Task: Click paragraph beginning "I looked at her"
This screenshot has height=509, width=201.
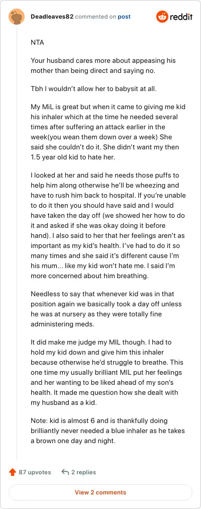Action: click(107, 226)
